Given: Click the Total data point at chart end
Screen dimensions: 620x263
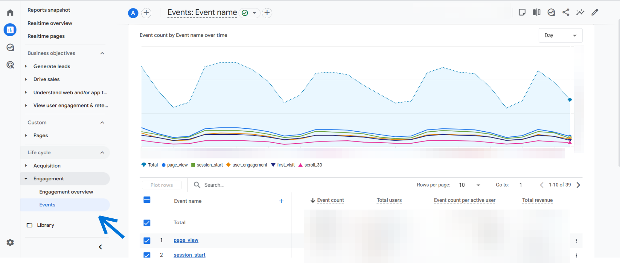Looking at the screenshot, I should tap(570, 100).
